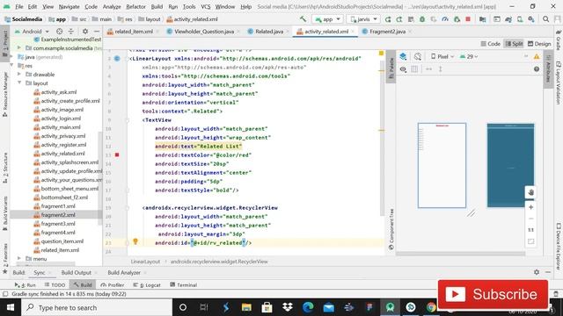Set preview zoom to 1:1
This screenshot has width=563, height=316.
[x=530, y=230]
